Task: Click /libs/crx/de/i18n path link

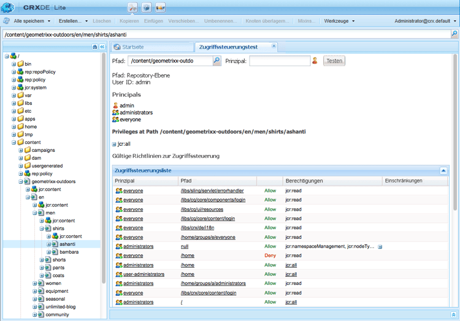Action: [x=197, y=228]
